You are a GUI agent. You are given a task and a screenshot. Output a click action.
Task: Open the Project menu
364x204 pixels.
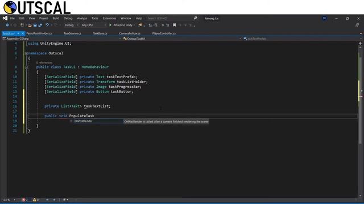(44, 18)
